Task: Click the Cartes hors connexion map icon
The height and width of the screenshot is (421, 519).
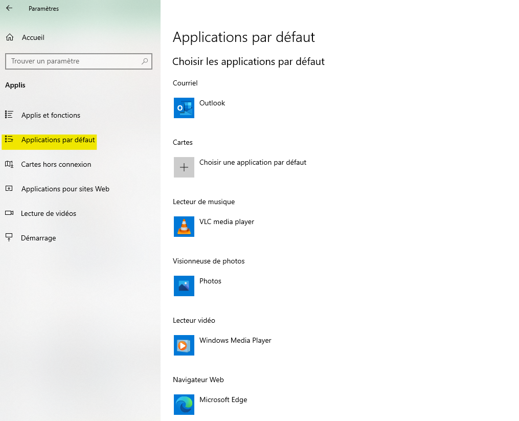Action: (9, 164)
